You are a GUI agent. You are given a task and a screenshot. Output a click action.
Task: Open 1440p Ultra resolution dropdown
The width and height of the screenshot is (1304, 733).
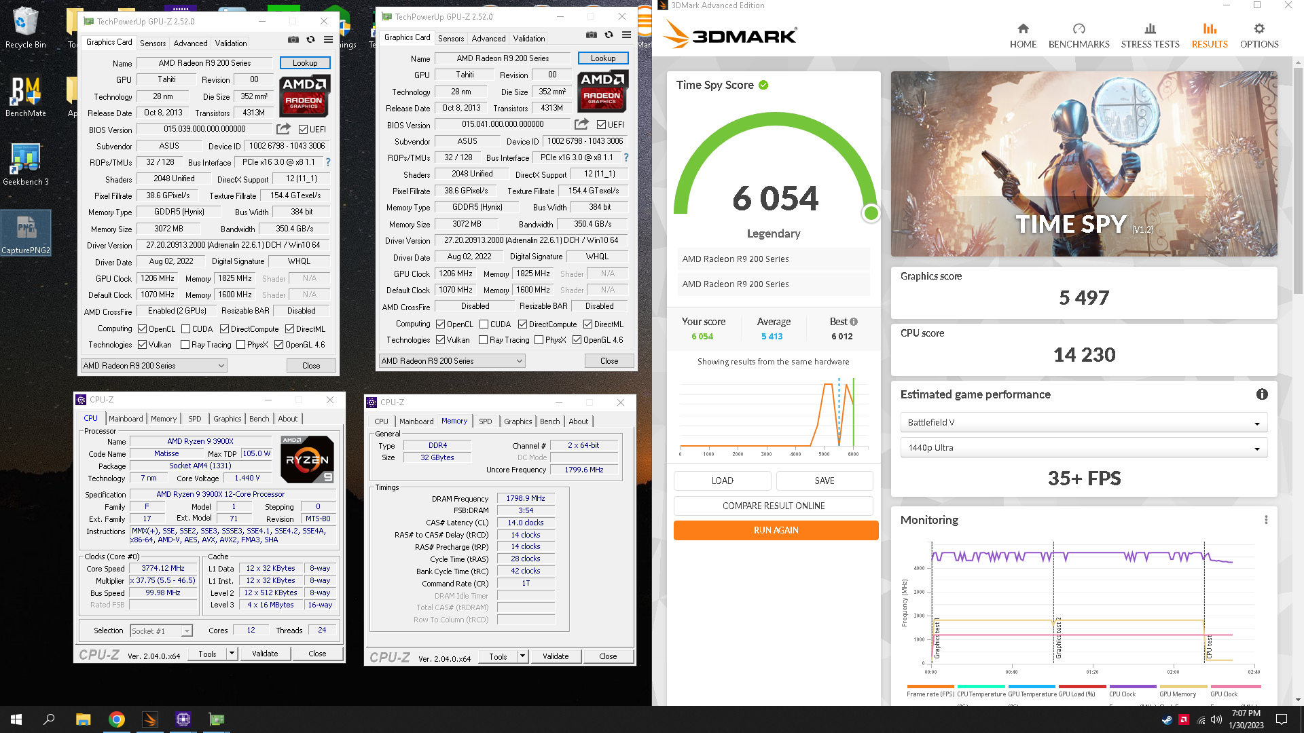pyautogui.click(x=1083, y=448)
